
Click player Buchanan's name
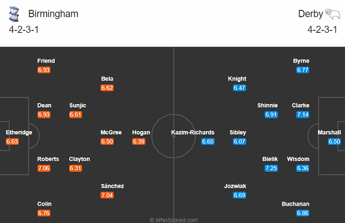point(296,204)
